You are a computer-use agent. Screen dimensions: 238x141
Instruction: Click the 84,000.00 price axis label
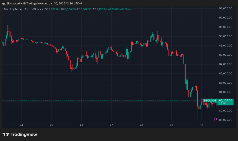(226, 92)
